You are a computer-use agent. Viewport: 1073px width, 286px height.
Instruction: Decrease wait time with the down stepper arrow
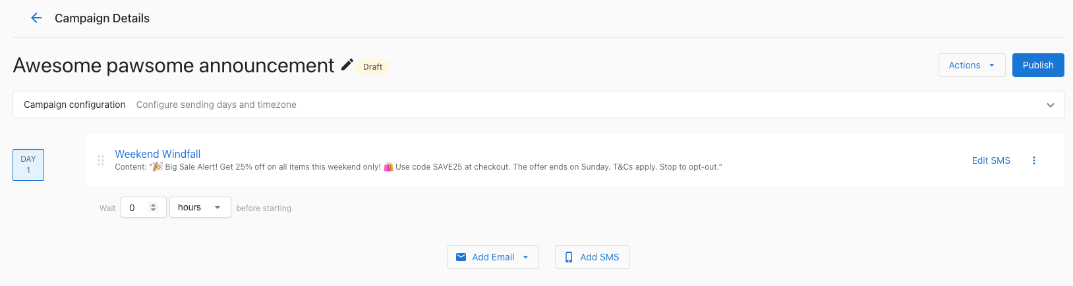tap(154, 210)
